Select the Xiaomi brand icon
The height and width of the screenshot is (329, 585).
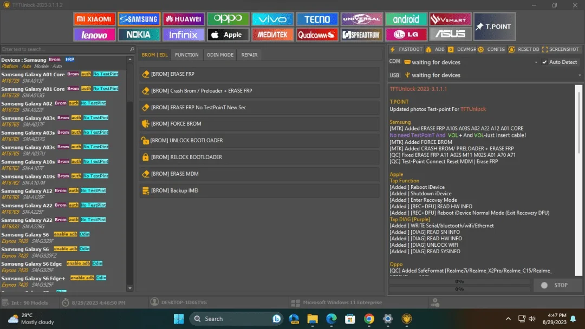[x=94, y=19]
